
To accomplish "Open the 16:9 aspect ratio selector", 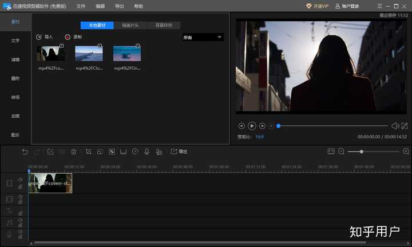I will (x=259, y=137).
